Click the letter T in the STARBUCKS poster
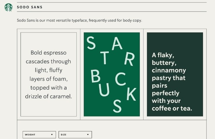The height and width of the screenshot is (139, 215). tap(105, 58)
